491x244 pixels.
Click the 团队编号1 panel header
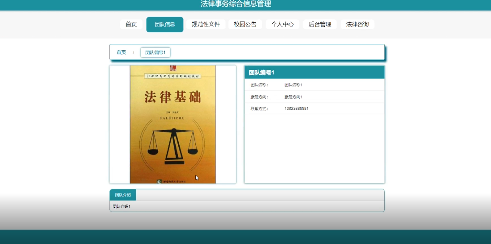point(314,72)
